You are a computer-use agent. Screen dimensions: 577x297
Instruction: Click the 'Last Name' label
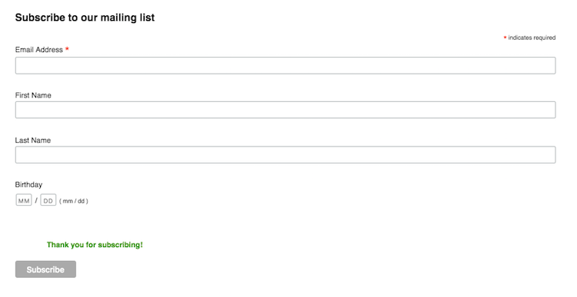click(x=33, y=140)
